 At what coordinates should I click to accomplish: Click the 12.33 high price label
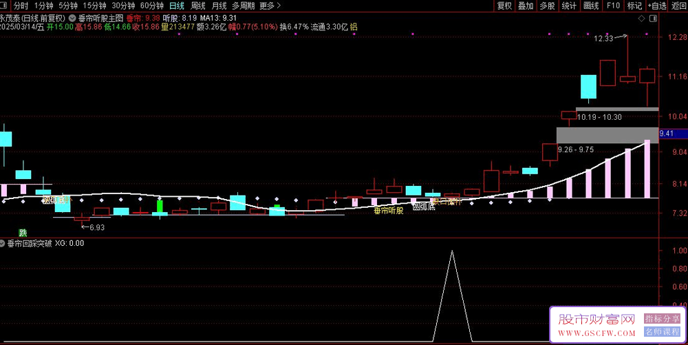[603, 39]
